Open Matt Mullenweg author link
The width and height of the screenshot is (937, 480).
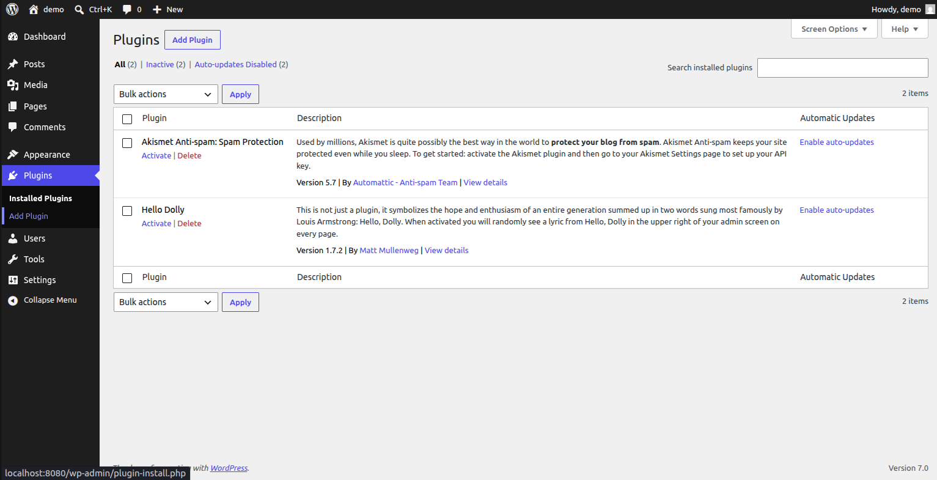pos(389,250)
